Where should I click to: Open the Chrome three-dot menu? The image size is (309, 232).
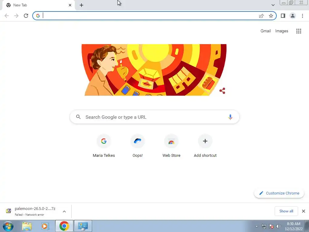click(x=302, y=16)
